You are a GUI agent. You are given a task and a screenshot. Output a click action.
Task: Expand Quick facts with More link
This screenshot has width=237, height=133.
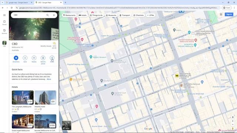pyautogui.click(x=49, y=79)
